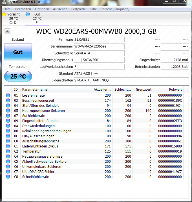Open the Sprache(Language) menu
Viewport: 192px width, 202px height.
tap(115, 9)
